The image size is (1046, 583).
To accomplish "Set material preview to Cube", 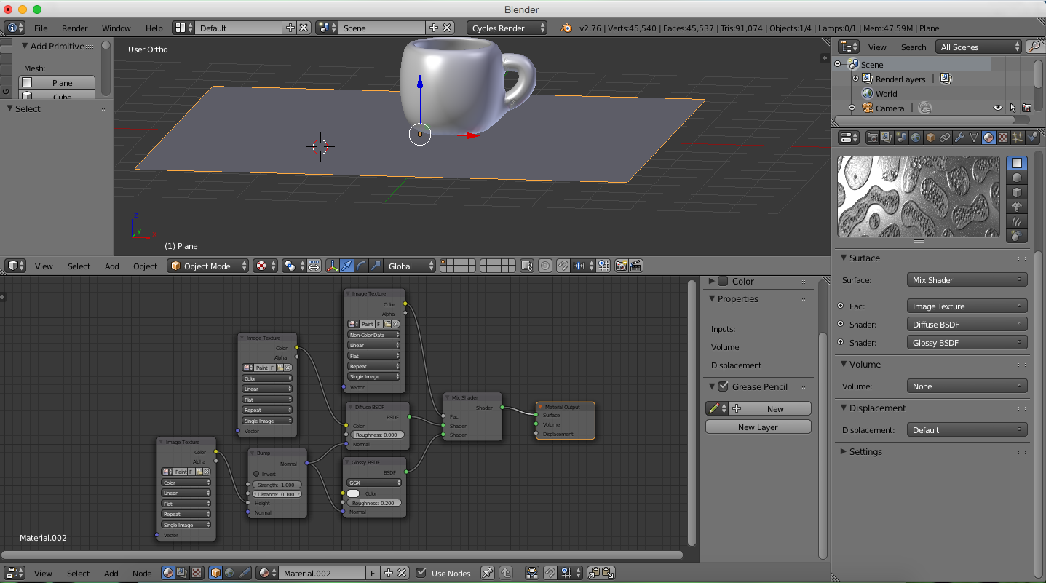I will [1017, 192].
